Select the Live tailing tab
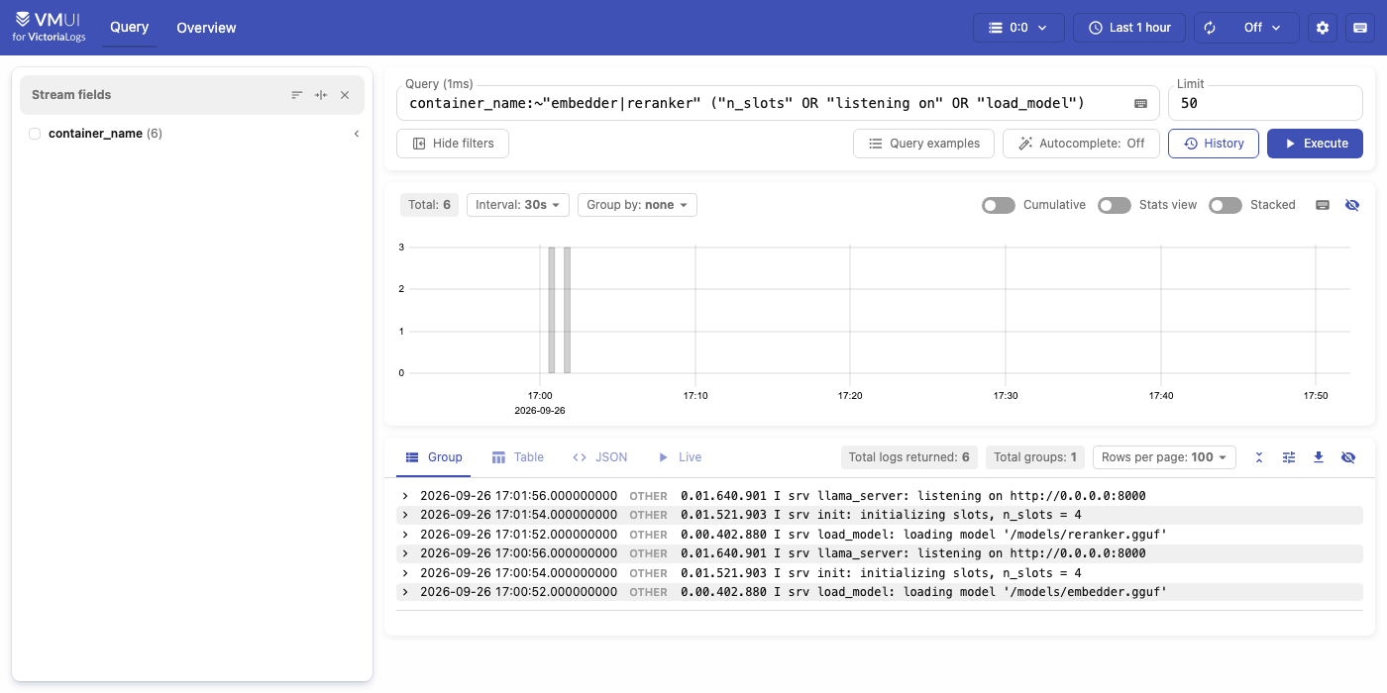The height and width of the screenshot is (693, 1387). [679, 457]
